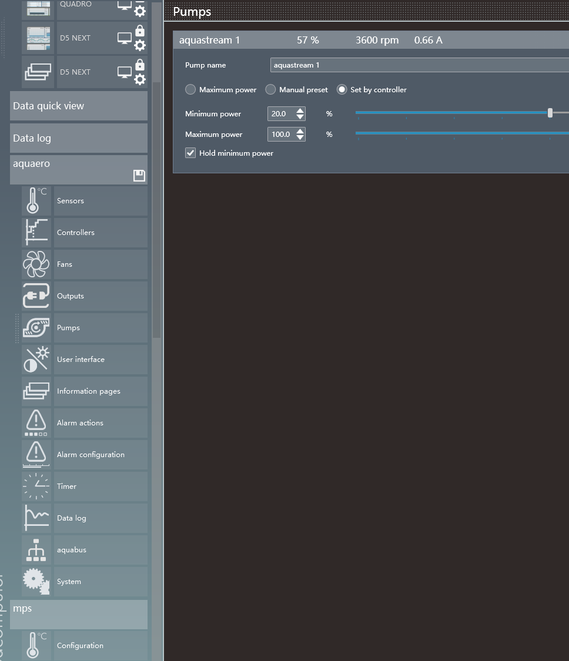The width and height of the screenshot is (569, 661).
Task: Click the Information pages stacked-windows icon under aquaero
Action: click(x=36, y=391)
